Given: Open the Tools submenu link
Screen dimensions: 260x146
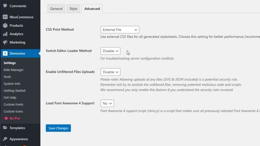Looking at the screenshot, I should coord(7,77).
